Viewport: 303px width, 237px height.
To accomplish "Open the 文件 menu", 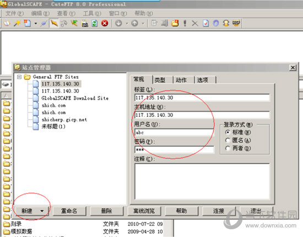I will click(x=14, y=14).
